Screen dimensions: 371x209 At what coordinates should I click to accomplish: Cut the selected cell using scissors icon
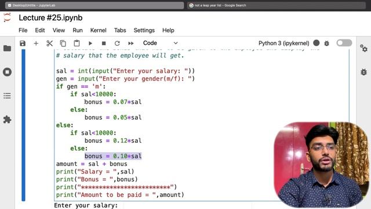pos(49,44)
